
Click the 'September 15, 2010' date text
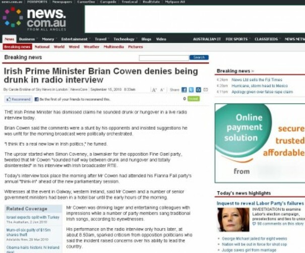[x=106, y=89]
